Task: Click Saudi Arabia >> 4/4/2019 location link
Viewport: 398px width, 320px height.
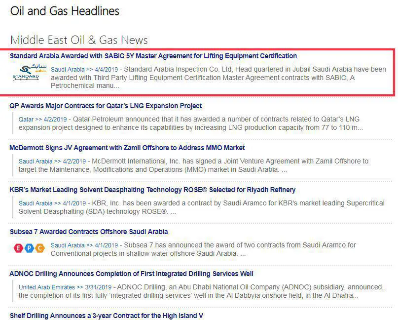Action: [x=84, y=70]
